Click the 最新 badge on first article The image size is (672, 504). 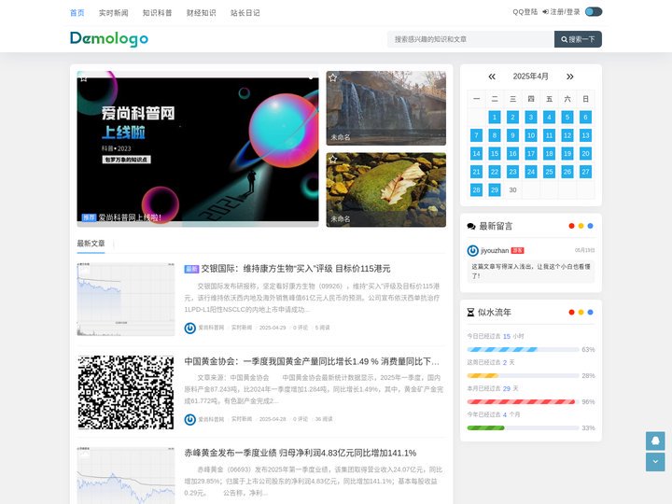click(x=191, y=269)
